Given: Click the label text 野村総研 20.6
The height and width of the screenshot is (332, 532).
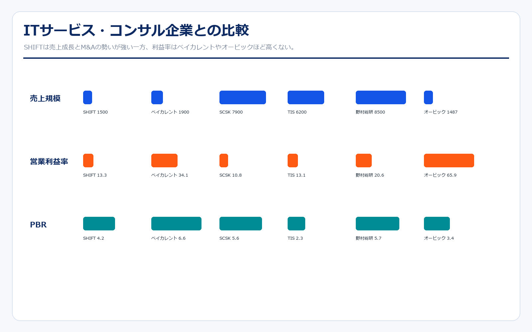Looking at the screenshot, I should 370,175.
